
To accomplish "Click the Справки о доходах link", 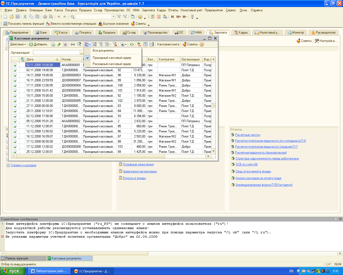I will click(24, 165).
